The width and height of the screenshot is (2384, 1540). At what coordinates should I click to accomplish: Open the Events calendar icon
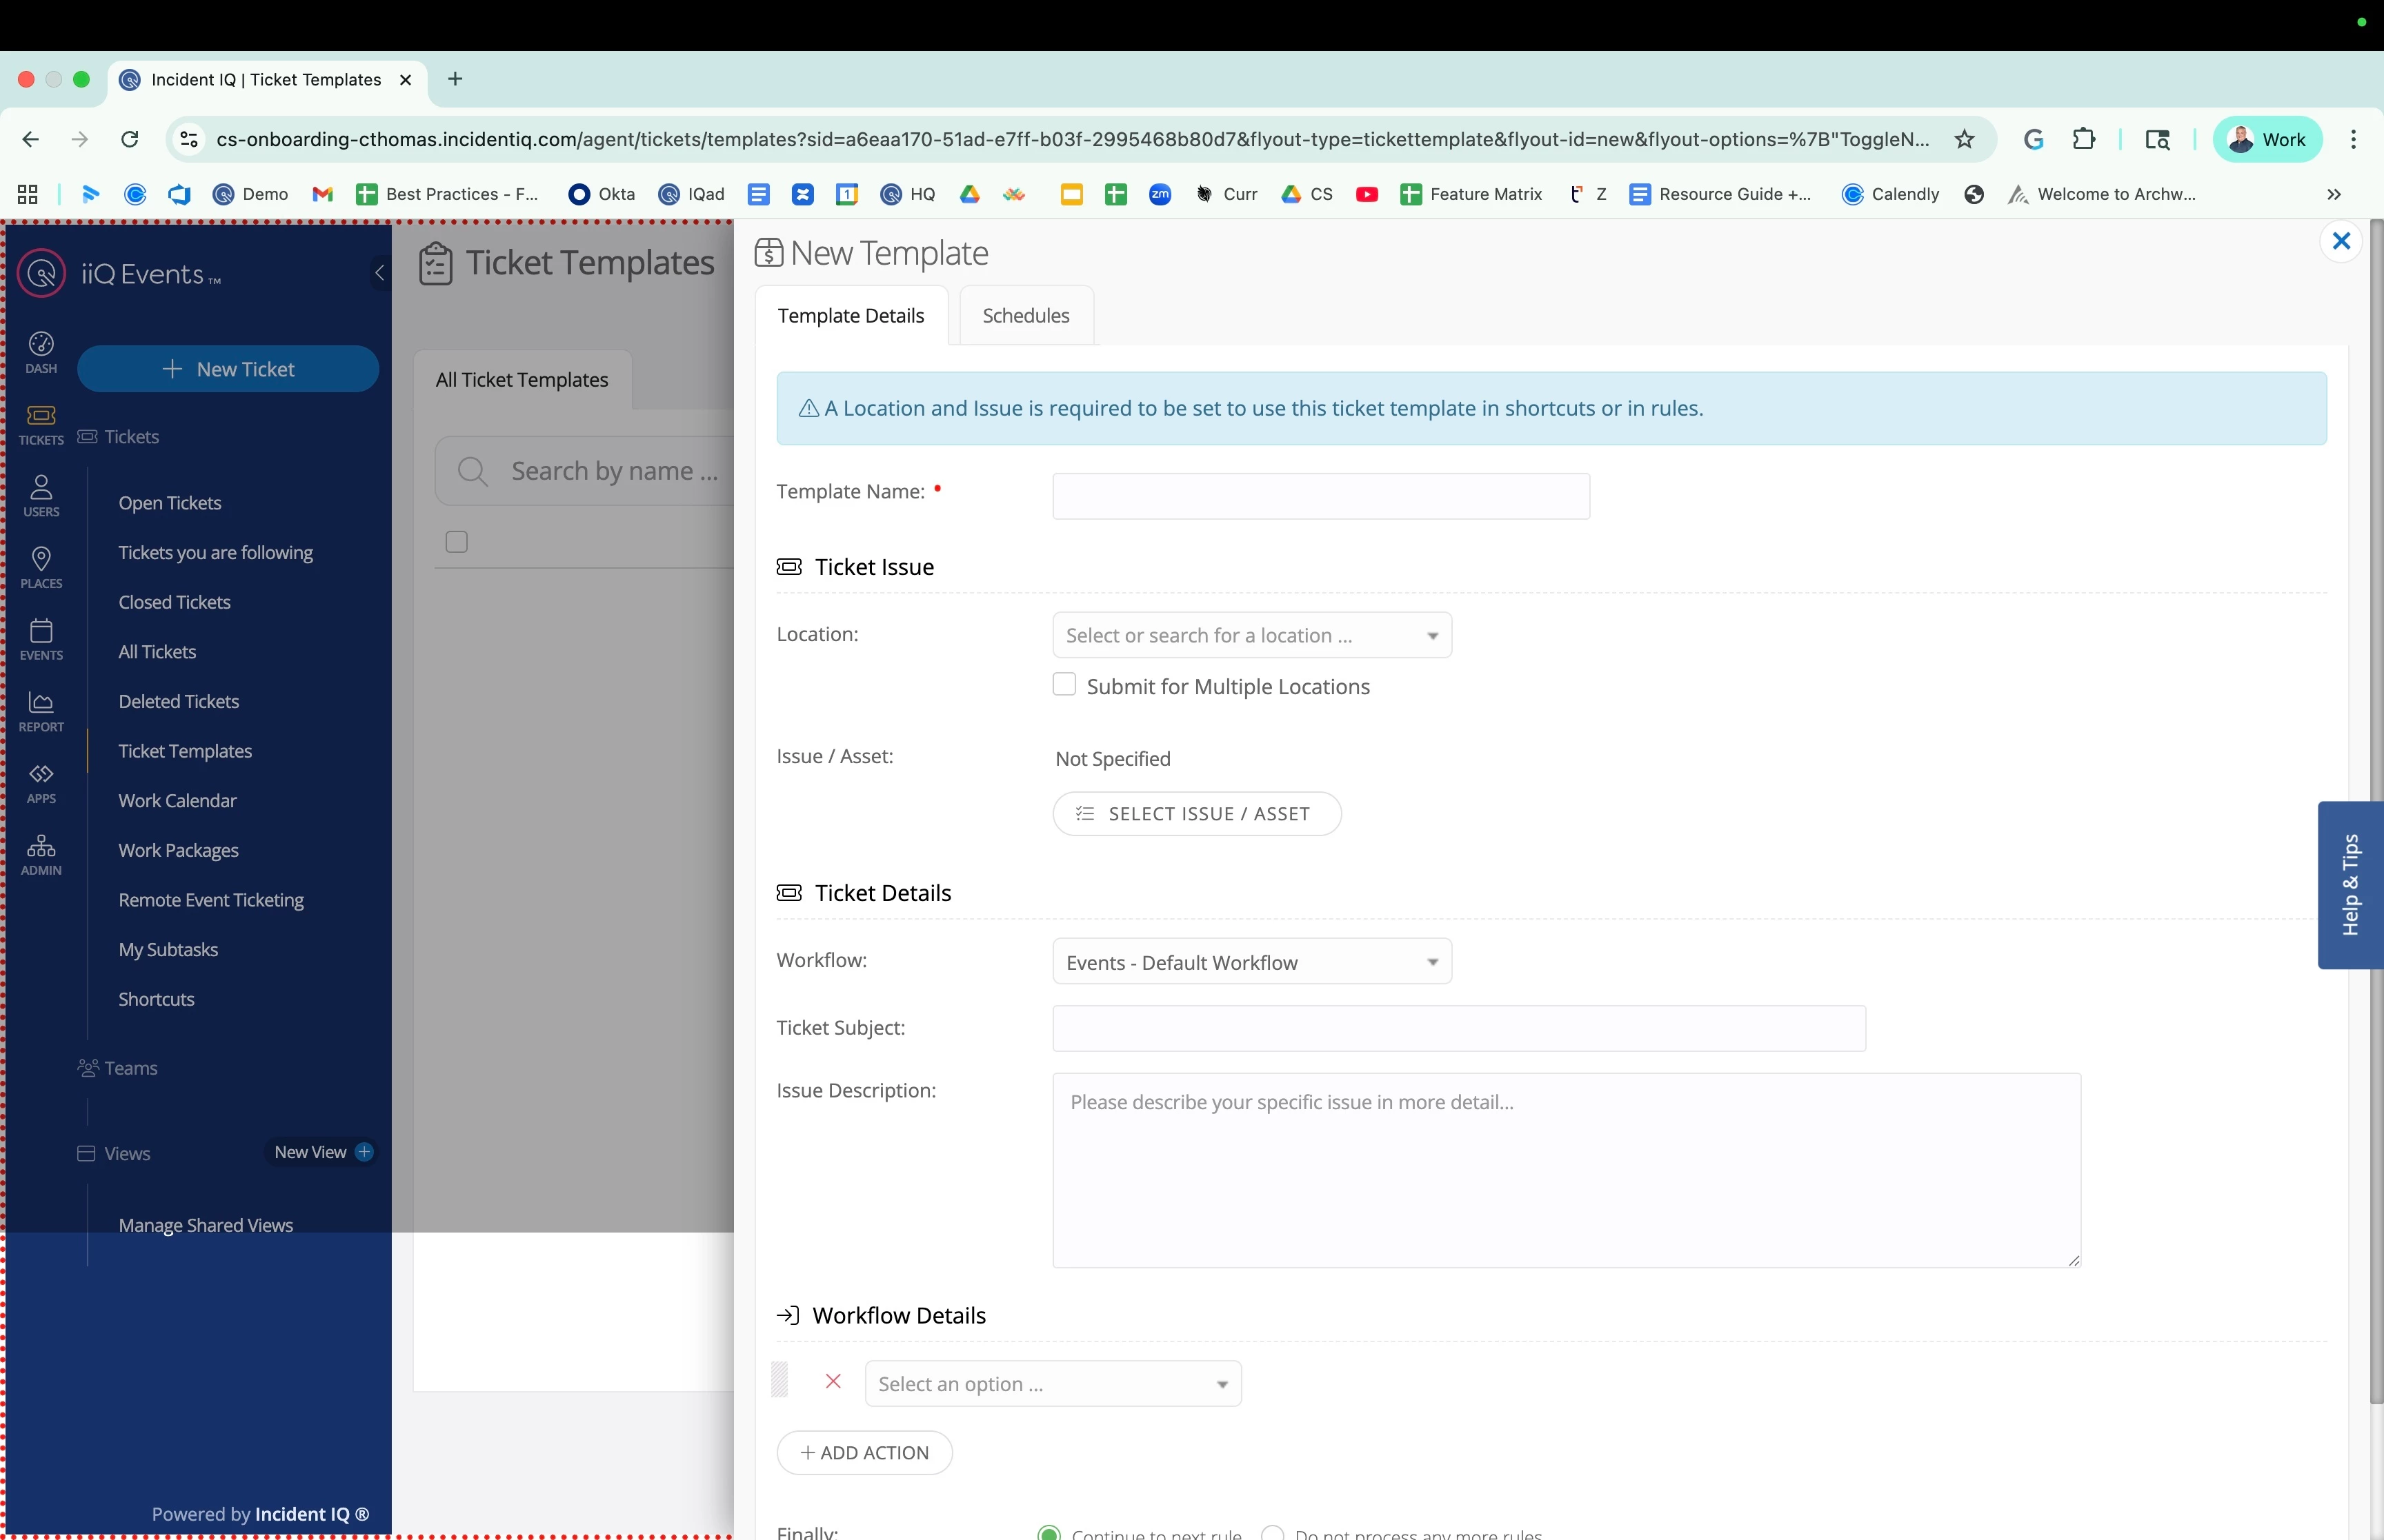coord(41,639)
